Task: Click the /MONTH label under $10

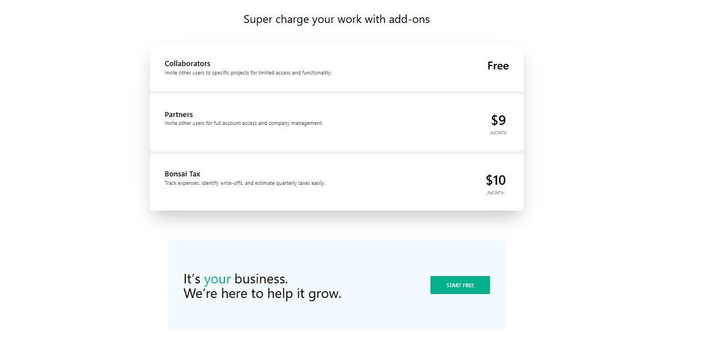Action: [x=496, y=193]
